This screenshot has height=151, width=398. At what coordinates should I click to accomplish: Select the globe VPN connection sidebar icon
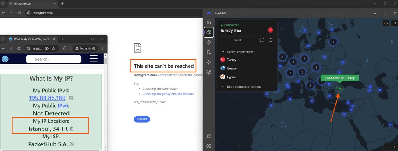tap(209, 32)
